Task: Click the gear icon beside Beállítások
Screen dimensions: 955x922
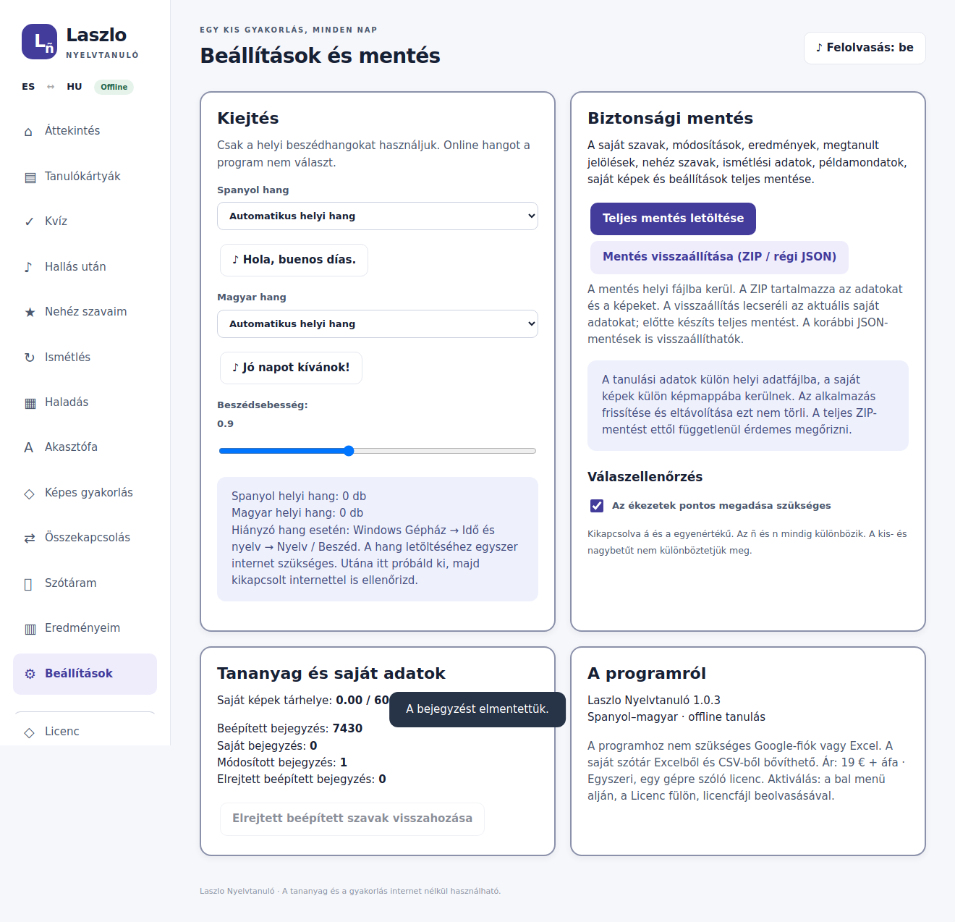Action: [x=30, y=674]
